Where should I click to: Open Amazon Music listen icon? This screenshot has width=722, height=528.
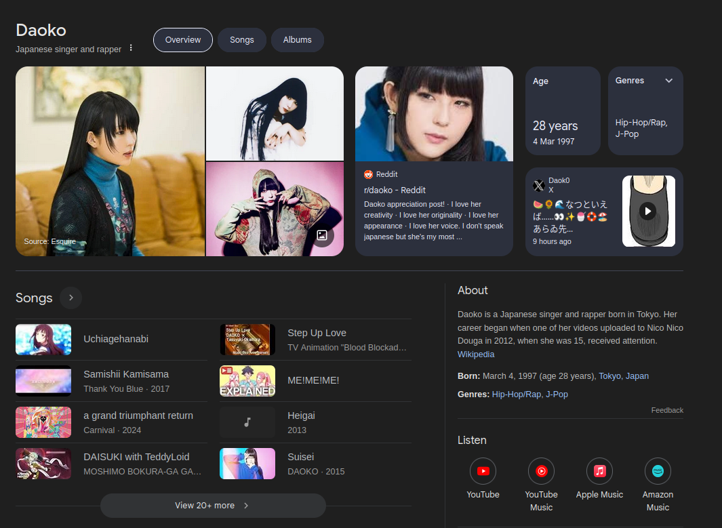click(x=658, y=471)
